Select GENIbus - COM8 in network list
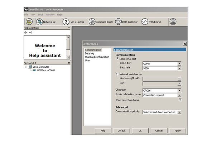Image resolution: width=212 pixels, height=144 pixels. coord(46,70)
